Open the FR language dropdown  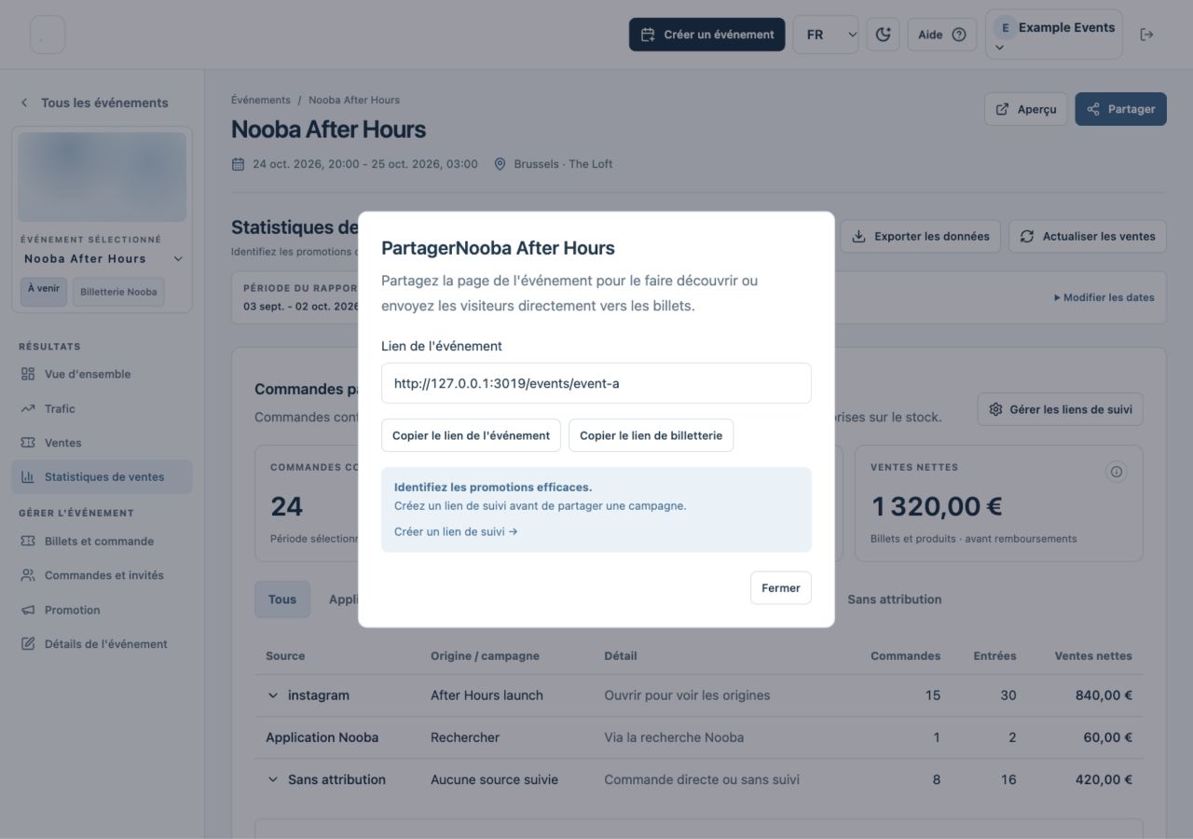click(826, 34)
